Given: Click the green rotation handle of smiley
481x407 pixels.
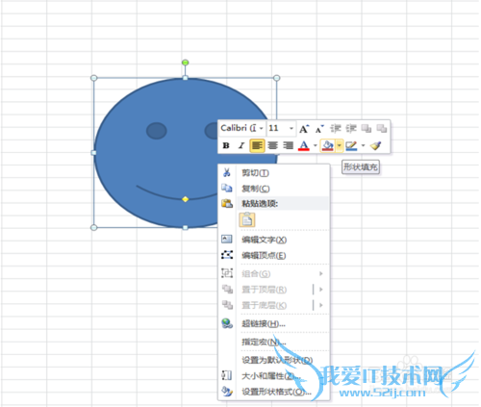Looking at the screenshot, I should click(x=185, y=63).
